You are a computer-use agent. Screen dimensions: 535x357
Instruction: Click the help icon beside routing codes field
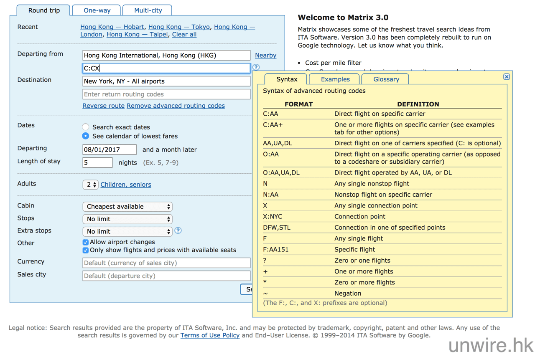coord(256,67)
